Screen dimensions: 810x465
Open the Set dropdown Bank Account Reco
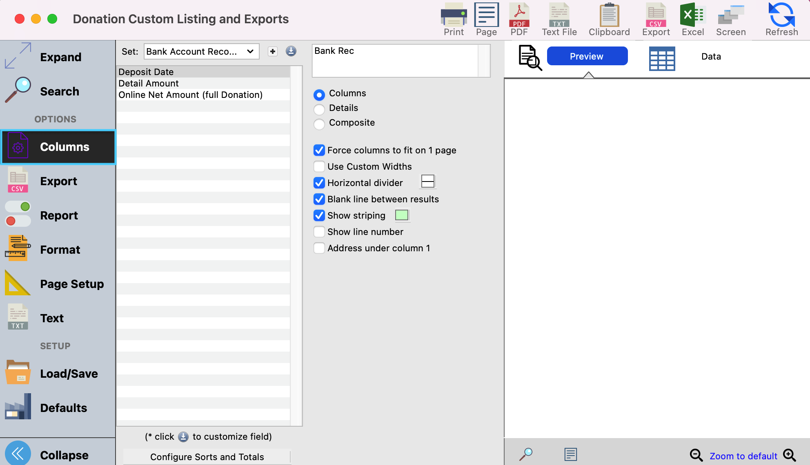(x=201, y=51)
